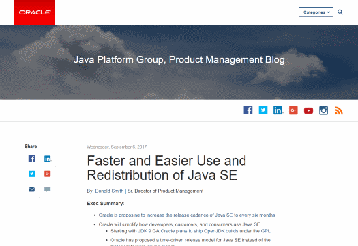358x246 pixels.
Task: Click the search magnifier icon
Action: (x=340, y=12)
